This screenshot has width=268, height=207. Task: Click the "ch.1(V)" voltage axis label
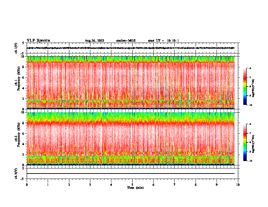tap(16, 48)
